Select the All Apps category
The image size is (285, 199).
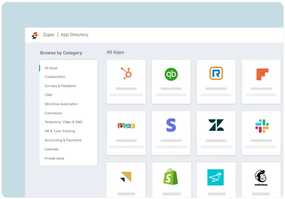(x=51, y=68)
